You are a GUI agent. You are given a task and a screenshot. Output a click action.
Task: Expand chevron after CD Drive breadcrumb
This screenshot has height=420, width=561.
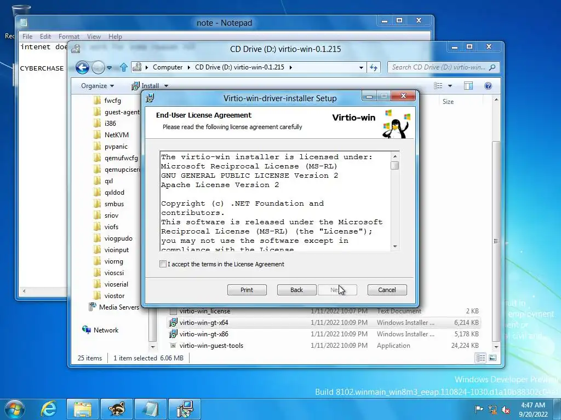click(x=290, y=67)
